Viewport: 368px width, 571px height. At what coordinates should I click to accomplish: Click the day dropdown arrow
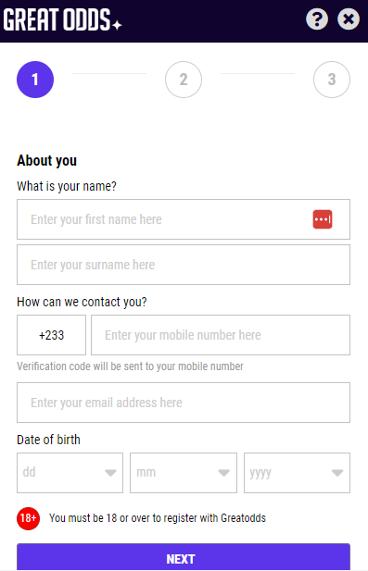[x=110, y=473]
